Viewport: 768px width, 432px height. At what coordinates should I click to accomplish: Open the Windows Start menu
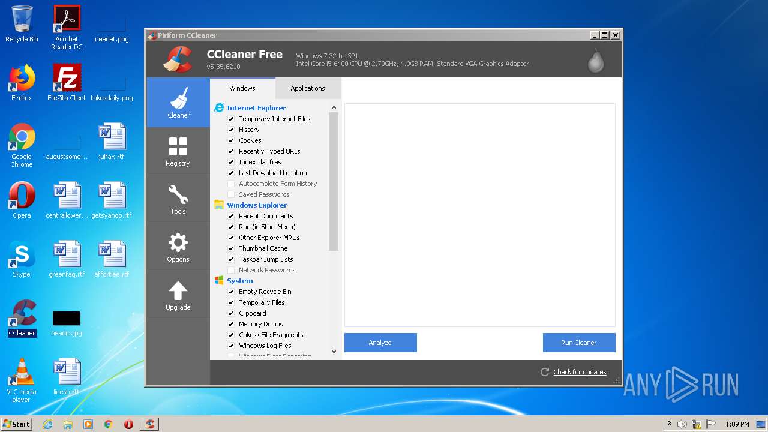point(17,424)
